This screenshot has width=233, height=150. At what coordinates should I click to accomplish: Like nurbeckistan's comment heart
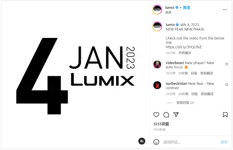tap(227, 85)
